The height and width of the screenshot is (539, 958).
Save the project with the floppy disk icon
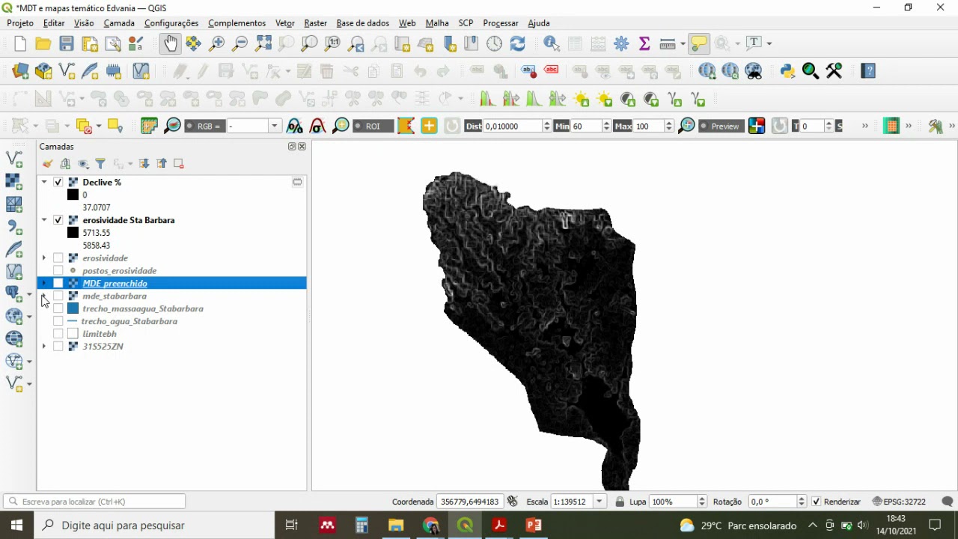[67, 43]
